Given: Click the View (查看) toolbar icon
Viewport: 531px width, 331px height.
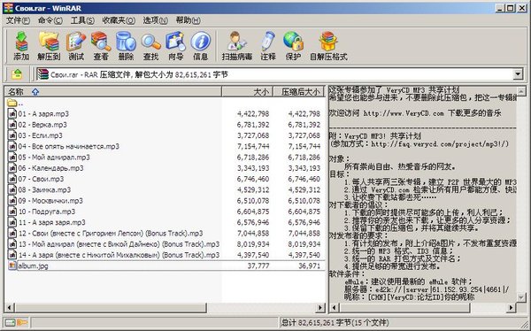Looking at the screenshot, I should 101,46.
